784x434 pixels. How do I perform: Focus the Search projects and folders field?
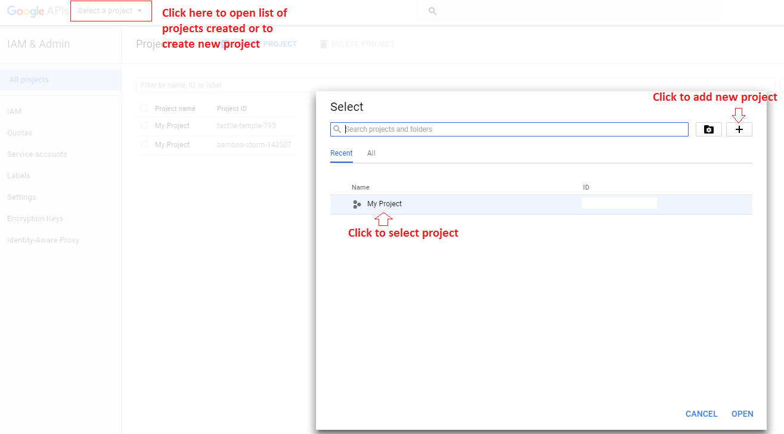point(509,129)
